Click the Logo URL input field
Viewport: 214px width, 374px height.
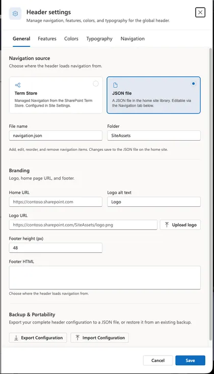[83, 225]
